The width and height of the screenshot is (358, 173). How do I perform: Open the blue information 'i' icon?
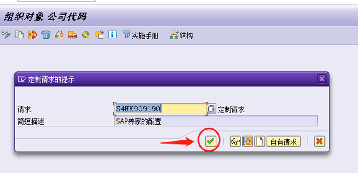[112, 35]
